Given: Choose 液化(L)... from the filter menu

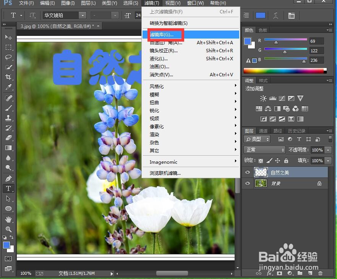Looking at the screenshot, I should 191,59.
